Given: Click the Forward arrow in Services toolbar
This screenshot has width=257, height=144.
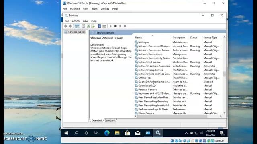Looking at the screenshot, I should [x=70, y=26].
